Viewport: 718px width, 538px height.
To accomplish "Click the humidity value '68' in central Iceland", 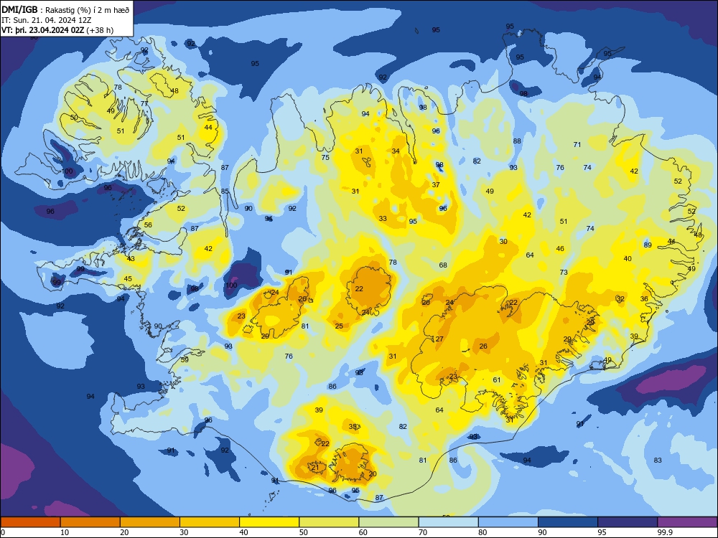I will tap(443, 265).
